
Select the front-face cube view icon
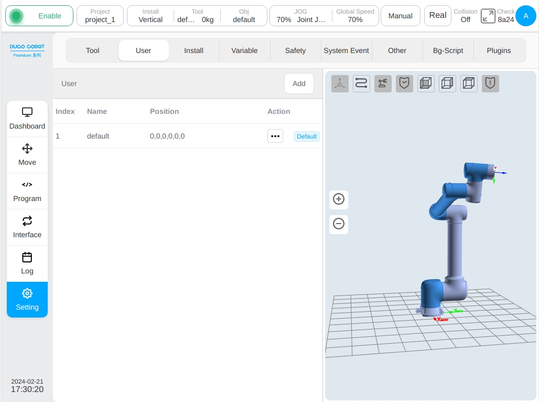click(426, 83)
